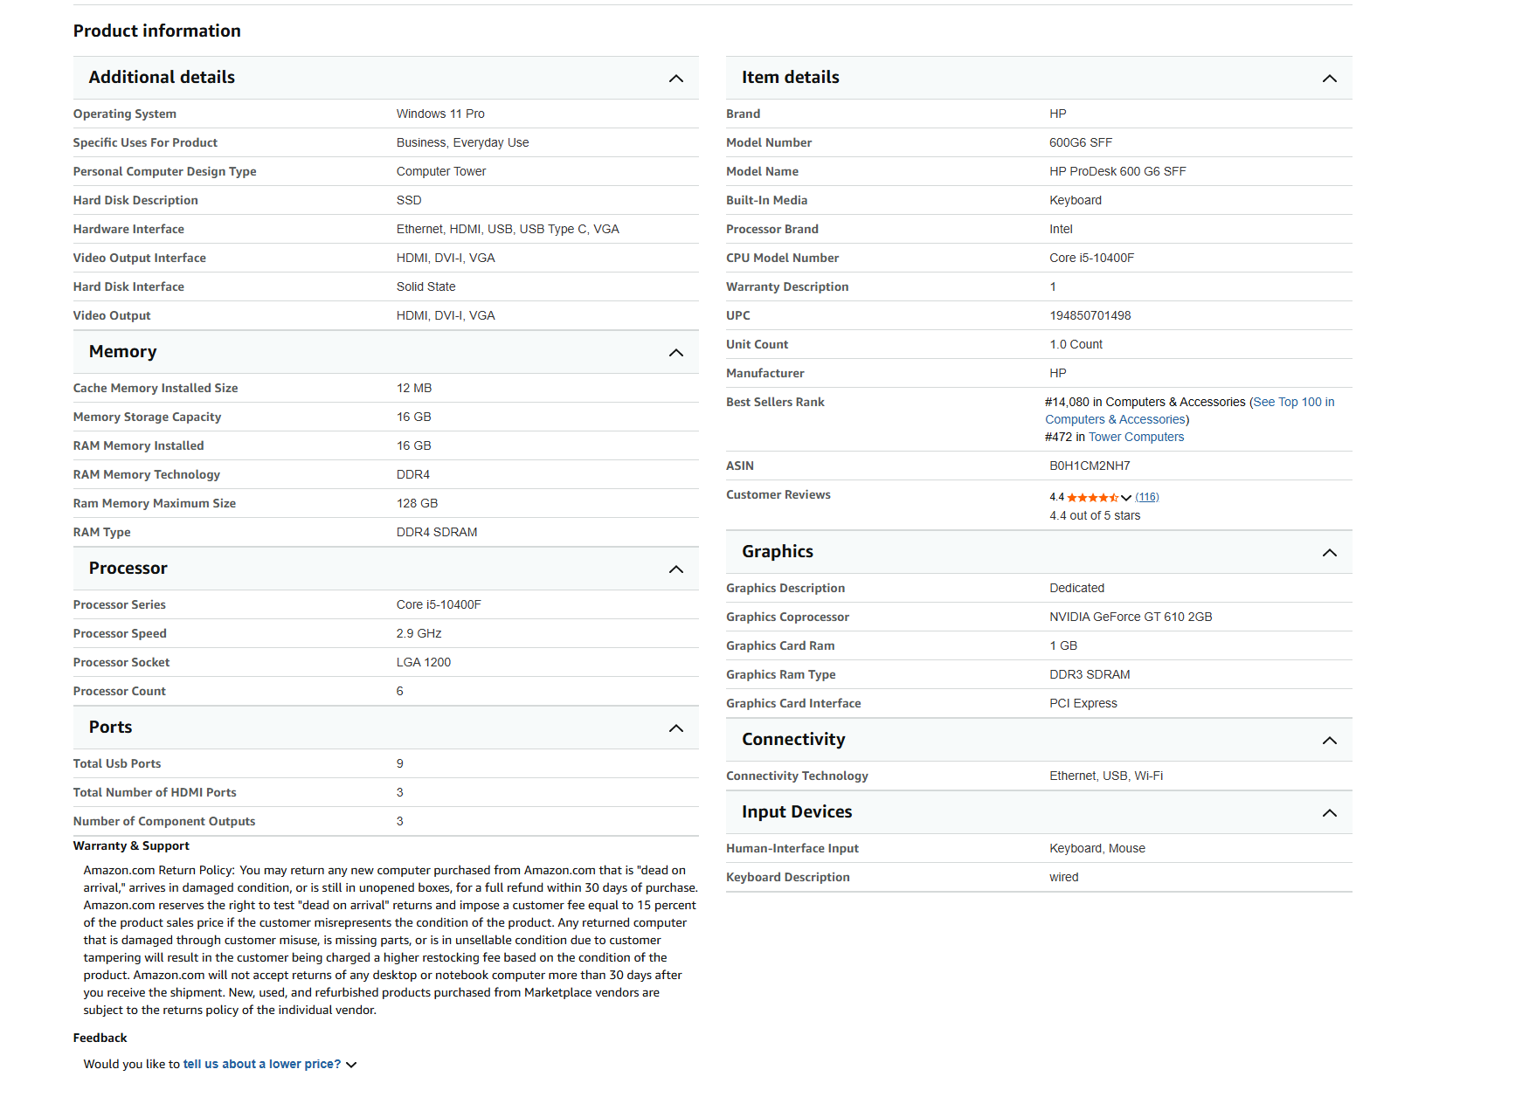Expand the lower price feedback arrow
The height and width of the screenshot is (1097, 1536).
click(351, 1065)
